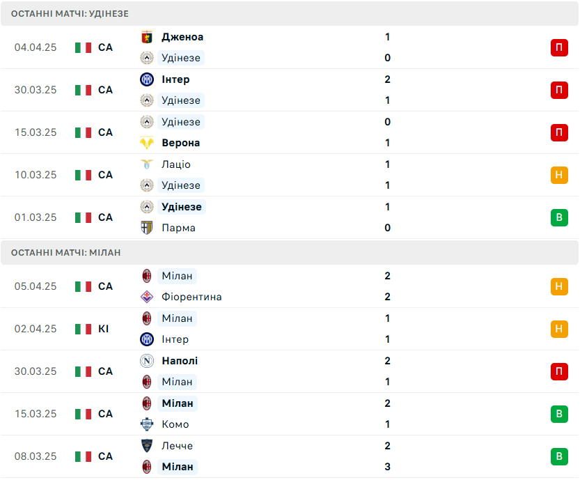Open the 15.03.25 Мілан versus Комо match row
Image resolution: width=580 pixels, height=480 pixels.
pos(290,414)
